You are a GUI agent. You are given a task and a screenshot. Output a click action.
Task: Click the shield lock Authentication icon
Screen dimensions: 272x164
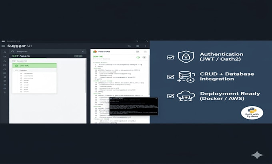[186, 57]
